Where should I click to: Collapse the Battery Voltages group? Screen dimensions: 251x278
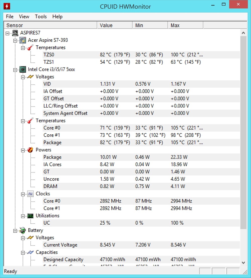point(23,238)
